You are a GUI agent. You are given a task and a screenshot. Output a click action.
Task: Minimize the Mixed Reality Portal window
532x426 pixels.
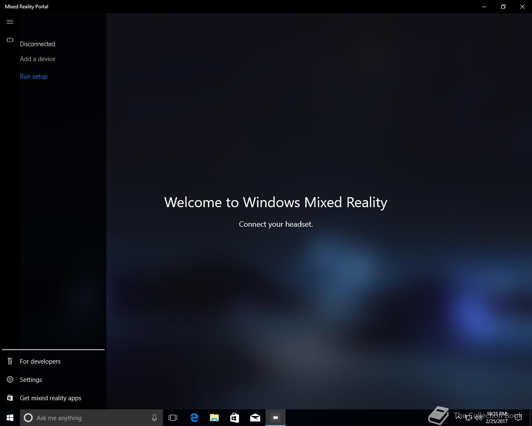(484, 7)
